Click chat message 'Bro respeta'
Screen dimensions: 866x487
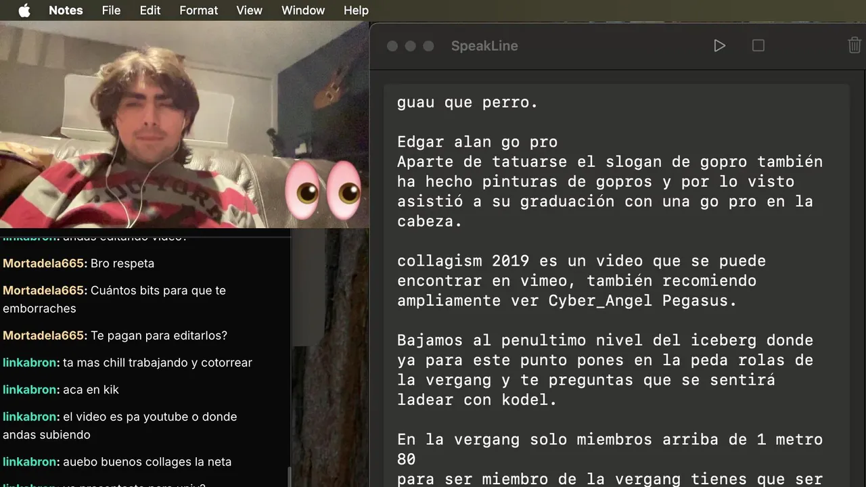[122, 263]
